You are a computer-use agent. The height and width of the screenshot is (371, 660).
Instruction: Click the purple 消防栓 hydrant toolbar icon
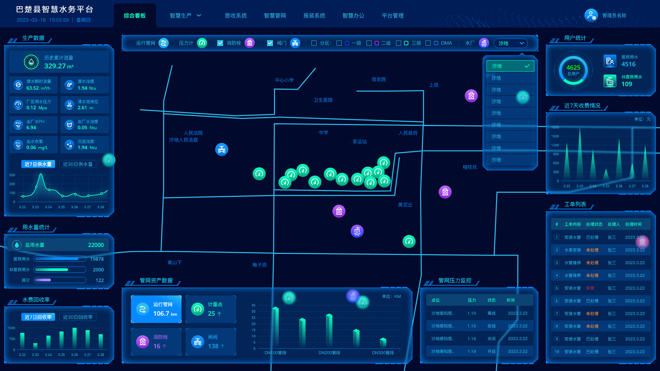[250, 43]
